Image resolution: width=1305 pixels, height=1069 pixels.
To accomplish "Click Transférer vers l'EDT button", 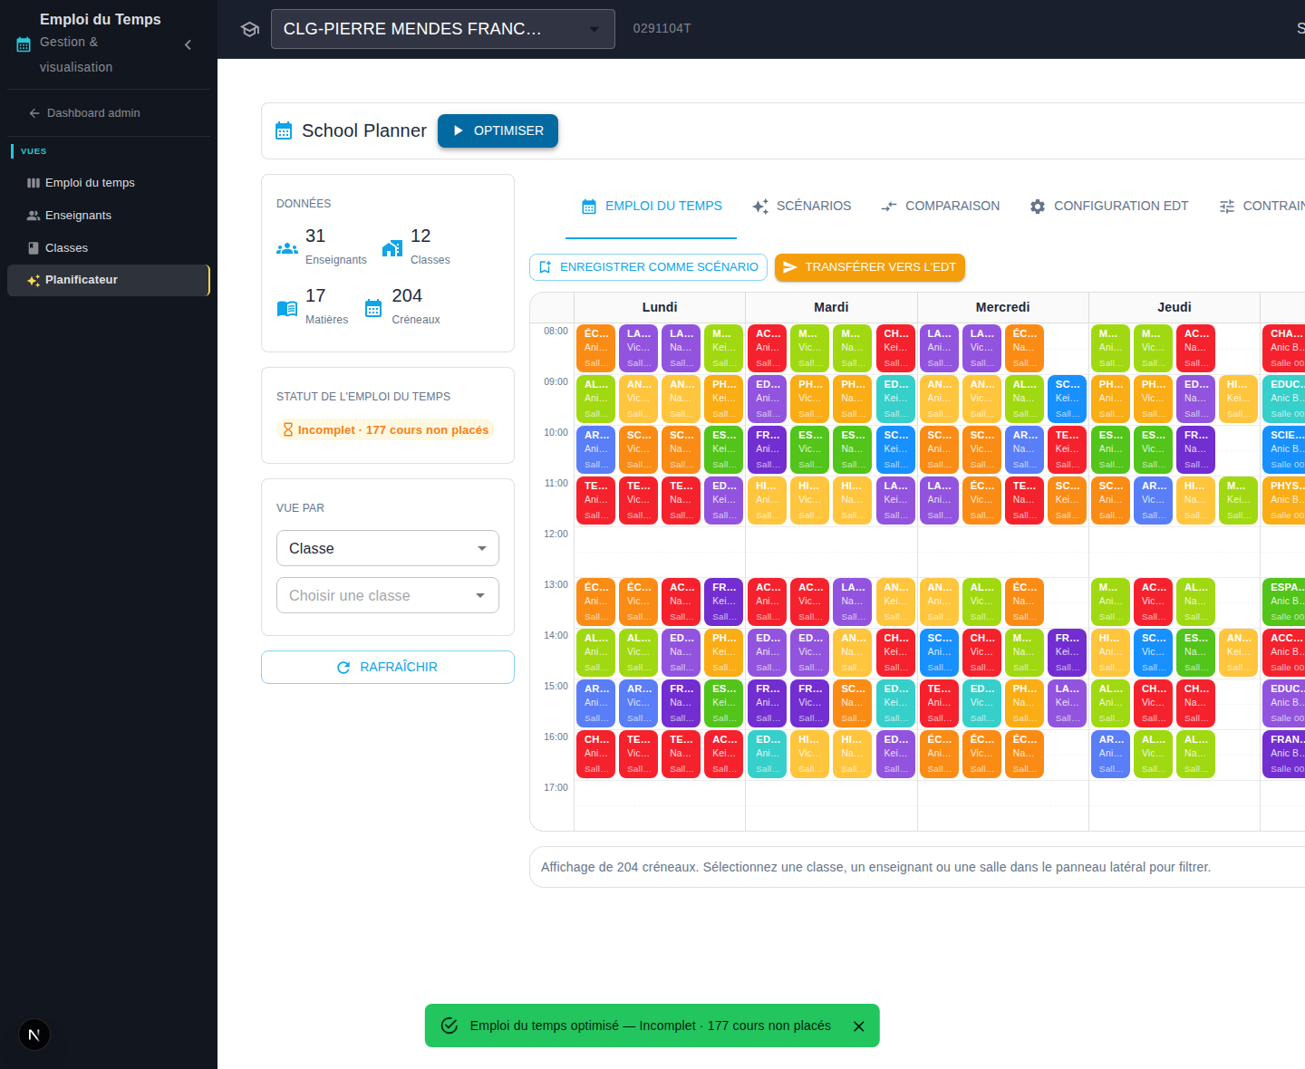I will click(x=870, y=267).
